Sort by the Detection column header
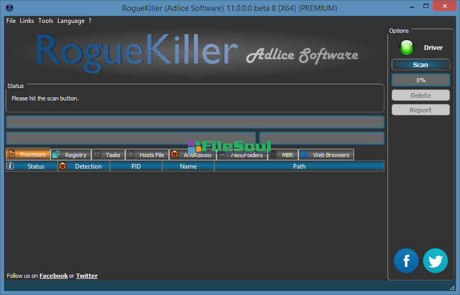Screen dimensions: 460x295 coord(84,166)
